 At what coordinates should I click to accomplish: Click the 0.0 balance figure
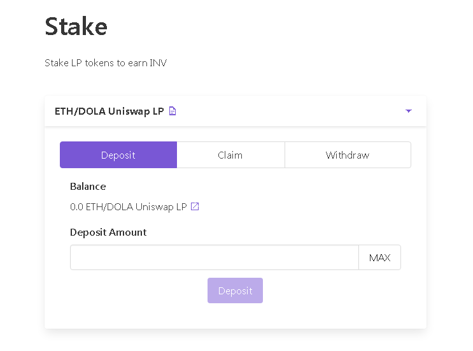[76, 207]
